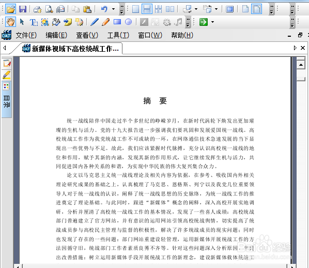Screen dimensions: 309x268
Task: Expand the overflow chevron after the green arrow
Action: click(292, 22)
